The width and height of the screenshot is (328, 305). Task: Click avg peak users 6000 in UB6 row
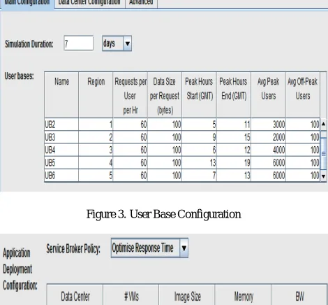(268, 176)
